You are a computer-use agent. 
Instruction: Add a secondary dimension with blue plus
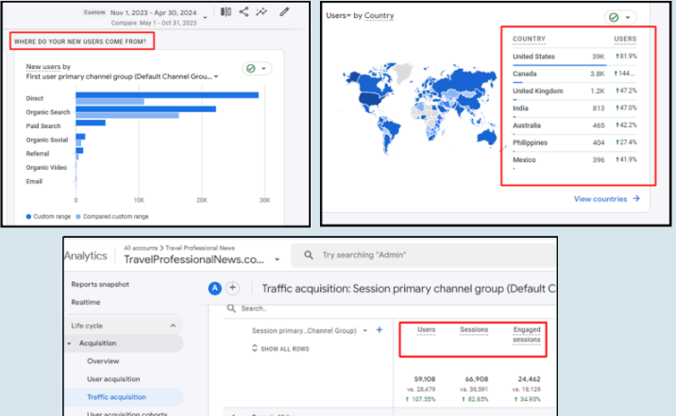click(x=379, y=330)
